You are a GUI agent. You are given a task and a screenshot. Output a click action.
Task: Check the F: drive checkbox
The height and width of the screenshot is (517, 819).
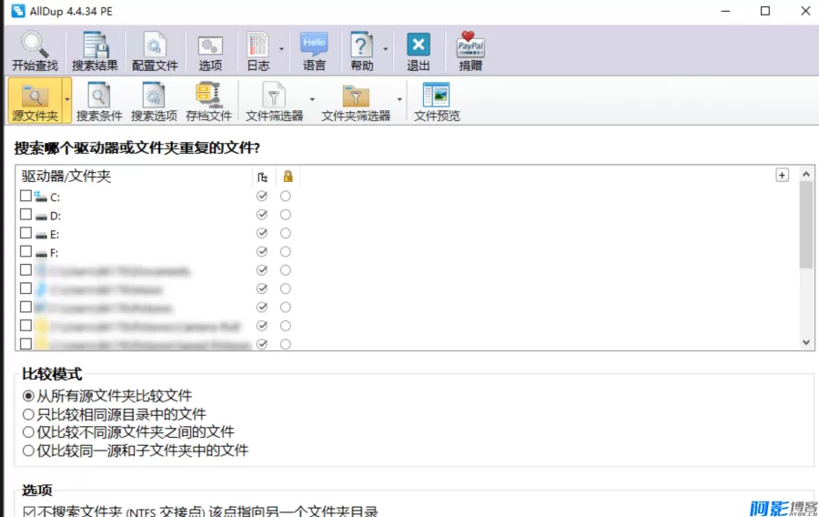(25, 252)
